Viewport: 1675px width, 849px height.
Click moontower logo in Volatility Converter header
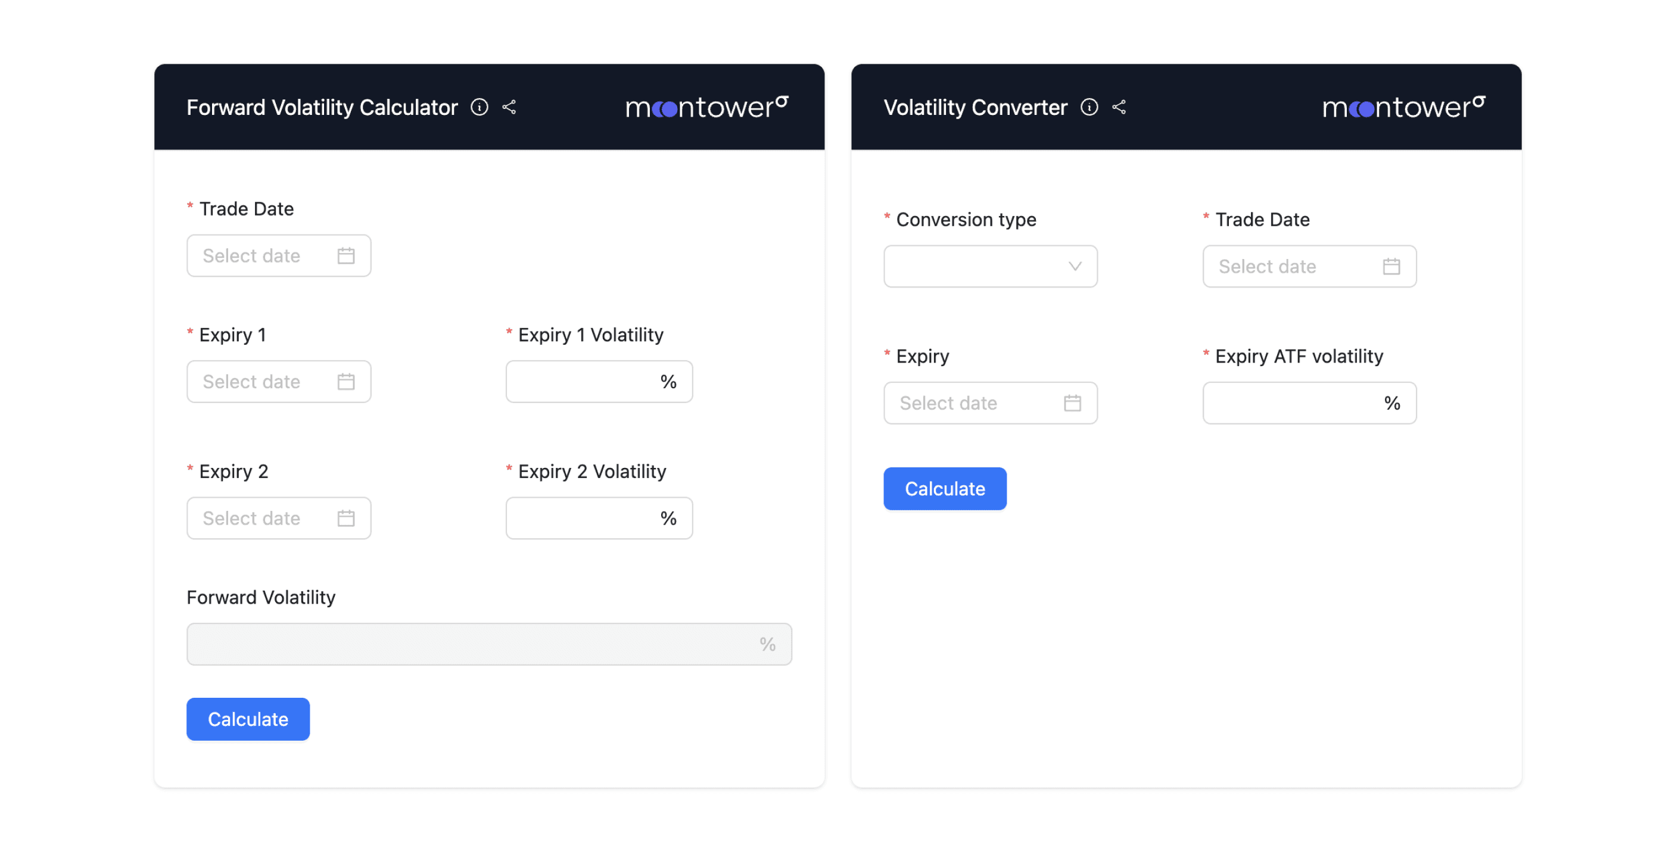(x=1404, y=107)
